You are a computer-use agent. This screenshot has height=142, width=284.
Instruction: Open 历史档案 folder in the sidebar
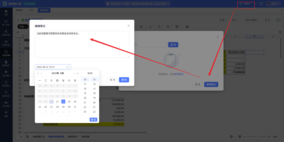(6, 104)
